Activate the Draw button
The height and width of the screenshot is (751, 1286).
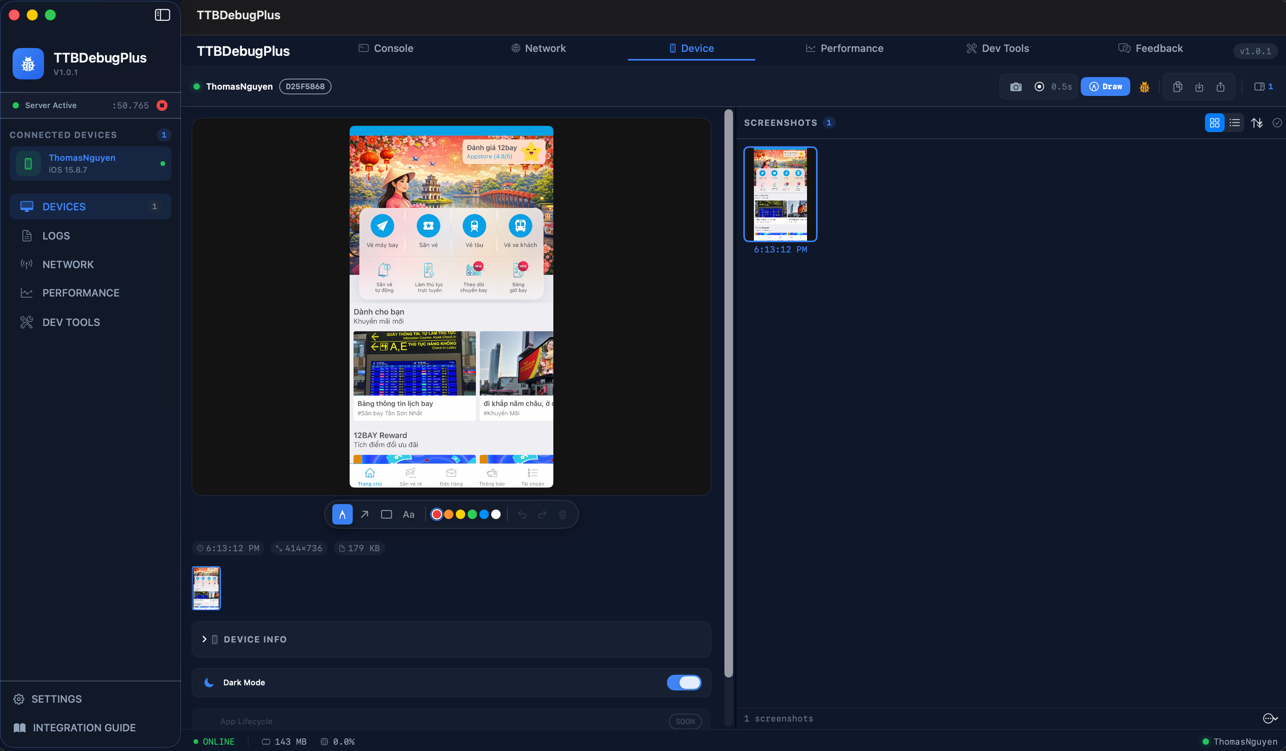(1105, 86)
